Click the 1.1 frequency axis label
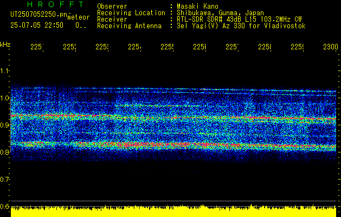Viewport: 341px width, 217px height. (4, 71)
